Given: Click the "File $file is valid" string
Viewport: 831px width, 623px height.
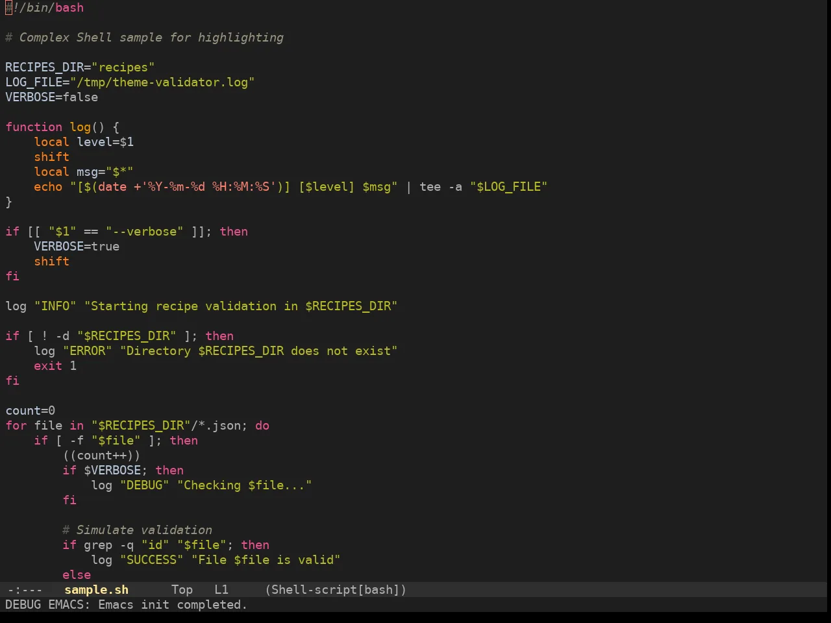Looking at the screenshot, I should tap(266, 560).
